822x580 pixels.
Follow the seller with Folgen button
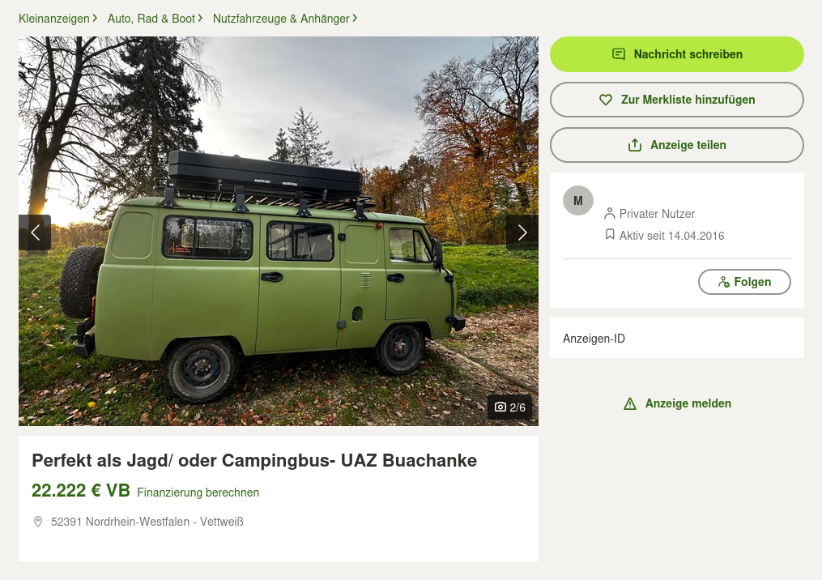point(744,282)
